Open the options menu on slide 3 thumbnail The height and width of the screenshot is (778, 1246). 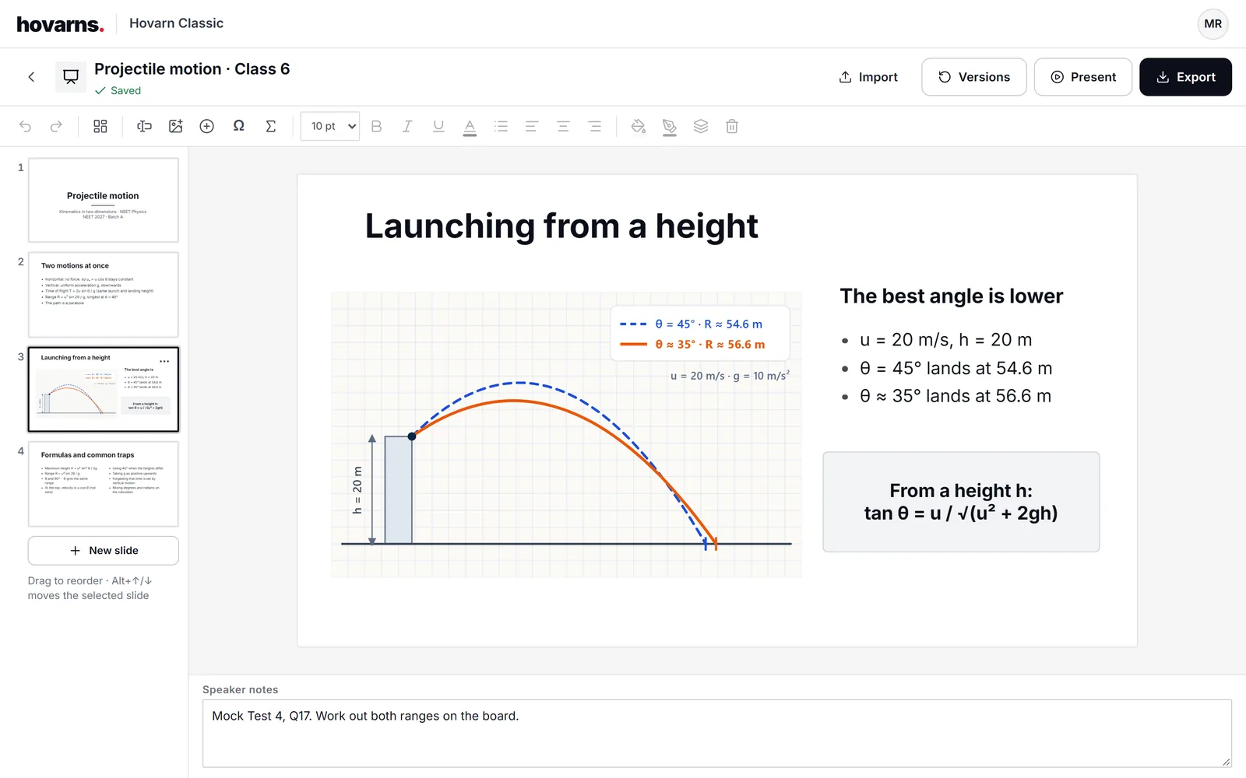point(164,361)
